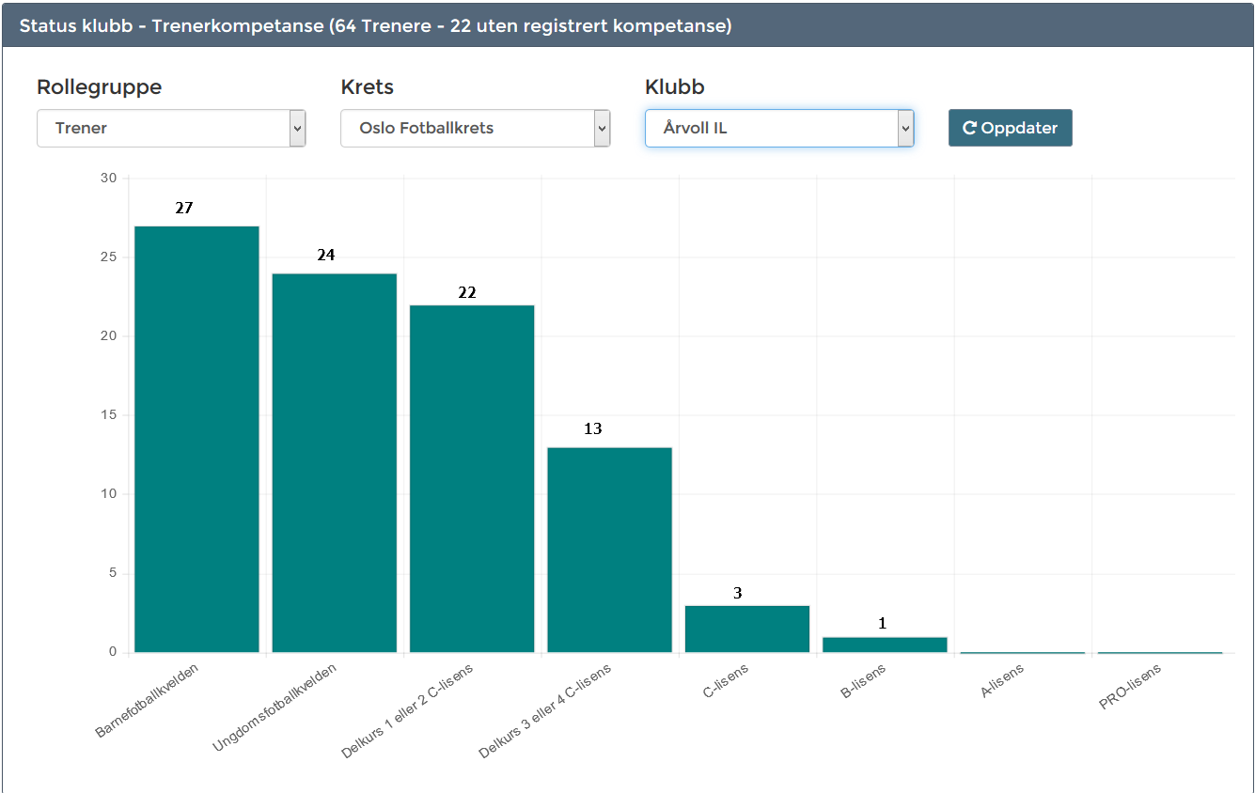
Task: Click the y-axis tick label 15
Action: 109,415
